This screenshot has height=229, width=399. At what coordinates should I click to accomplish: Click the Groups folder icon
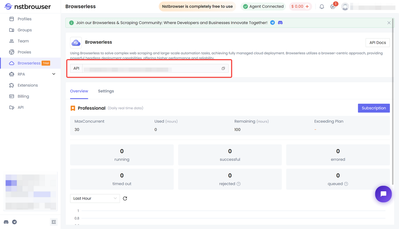click(12, 30)
